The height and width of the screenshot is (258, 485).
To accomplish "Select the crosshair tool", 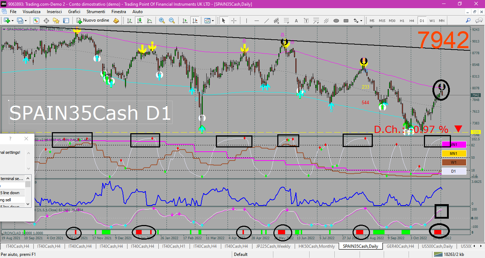I will pos(234,21).
